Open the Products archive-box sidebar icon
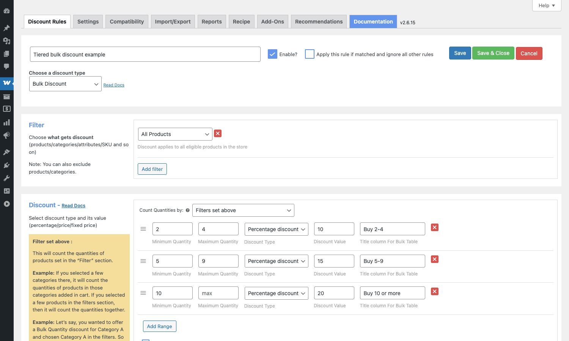The width and height of the screenshot is (569, 341). tap(6, 97)
